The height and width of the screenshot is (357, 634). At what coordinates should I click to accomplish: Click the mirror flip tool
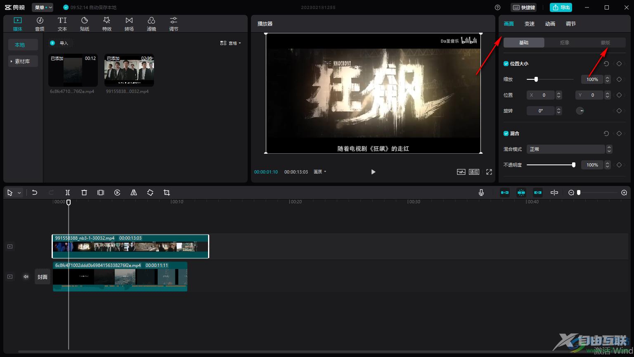134,193
